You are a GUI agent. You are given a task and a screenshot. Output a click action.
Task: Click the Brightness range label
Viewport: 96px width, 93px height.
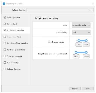click(x=56, y=42)
